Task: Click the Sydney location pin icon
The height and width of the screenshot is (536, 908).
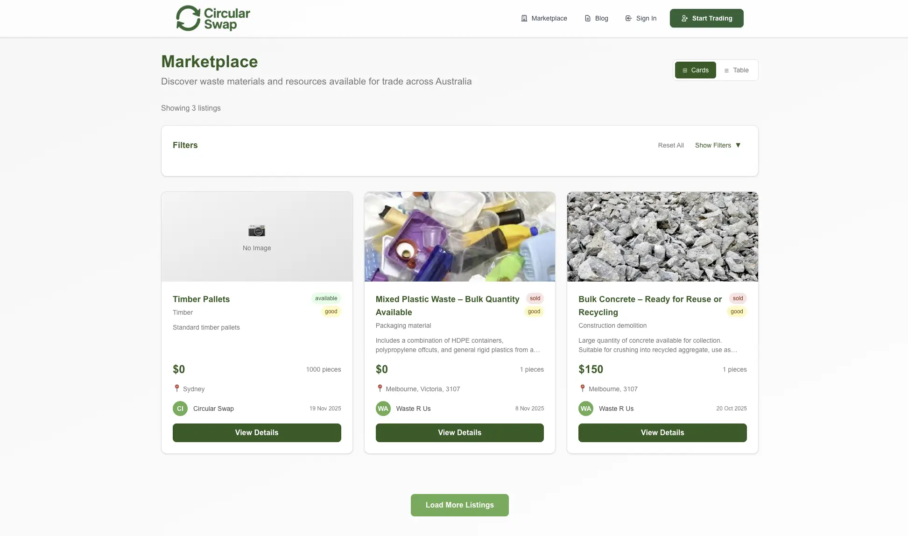Action: pyautogui.click(x=177, y=388)
